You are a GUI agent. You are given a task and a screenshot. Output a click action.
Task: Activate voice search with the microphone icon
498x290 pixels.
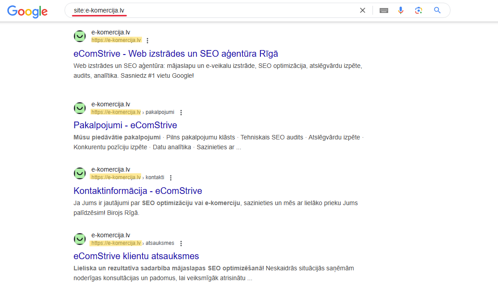pos(400,10)
